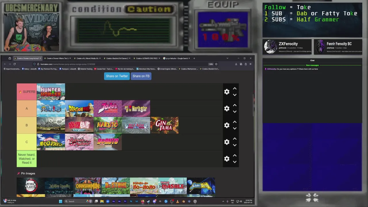Viewport: 368px width, 207px height.
Task: Select the JoJo's Bizarre Adventure thumbnail
Action: [x=108, y=108]
